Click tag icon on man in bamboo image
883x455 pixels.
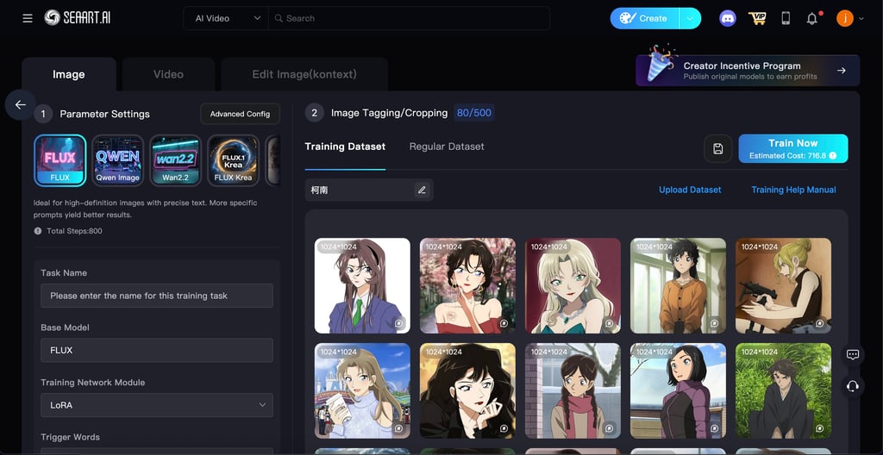[x=820, y=428]
